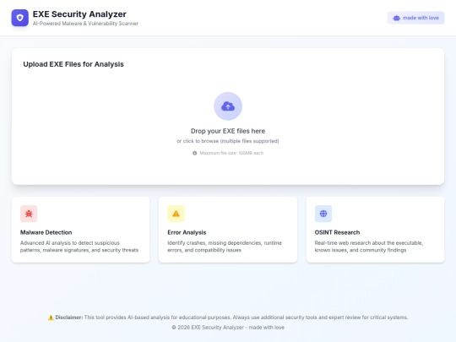Screen dimensions: 456x342
Task: Open the Error Analysis feature card
Action: tap(228, 230)
